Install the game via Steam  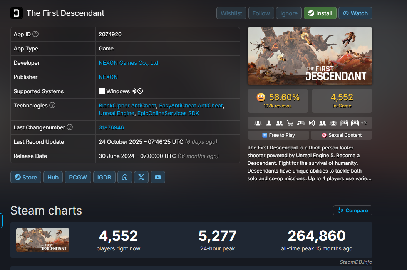(x=320, y=13)
